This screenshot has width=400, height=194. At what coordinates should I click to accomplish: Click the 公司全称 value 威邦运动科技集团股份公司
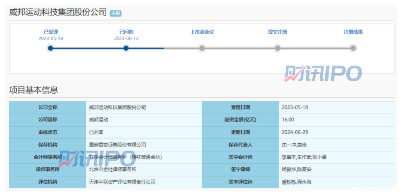(117, 107)
